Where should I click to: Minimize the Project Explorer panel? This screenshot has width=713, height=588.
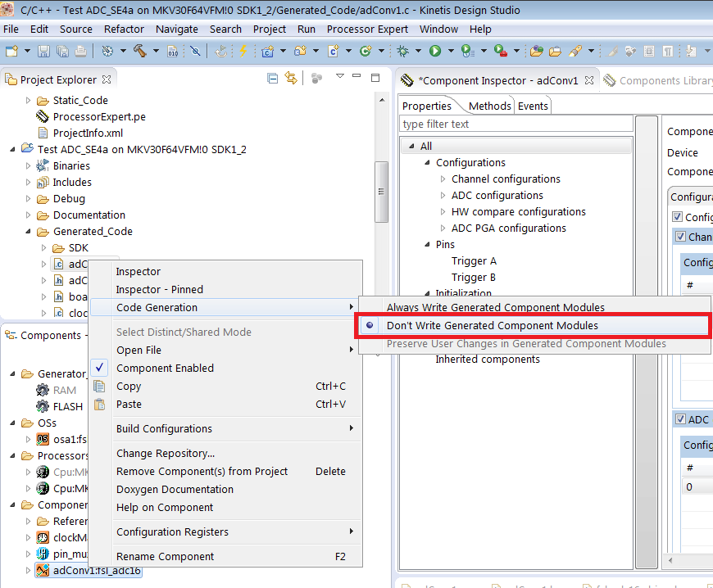click(x=356, y=76)
